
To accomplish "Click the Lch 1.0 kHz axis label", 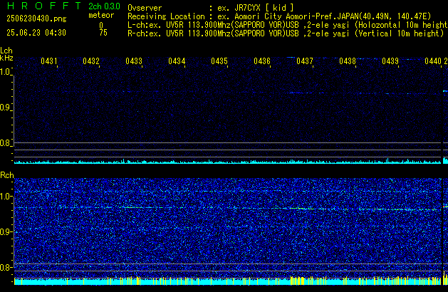I will tap(6, 72).
